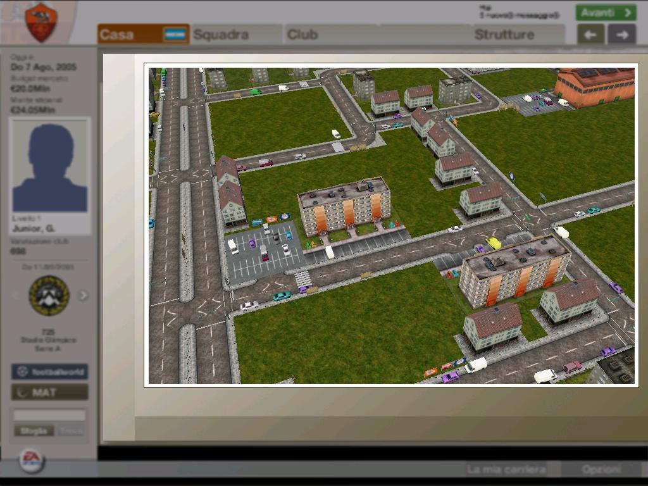Click the AS Roma club crest
The image size is (648, 486).
pos(41,22)
